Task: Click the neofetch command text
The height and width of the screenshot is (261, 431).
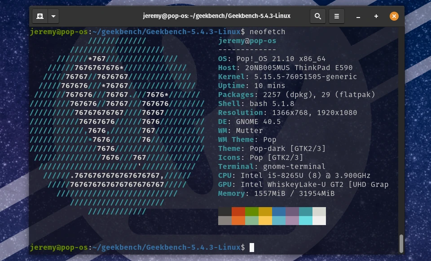Action: pyautogui.click(x=268, y=31)
